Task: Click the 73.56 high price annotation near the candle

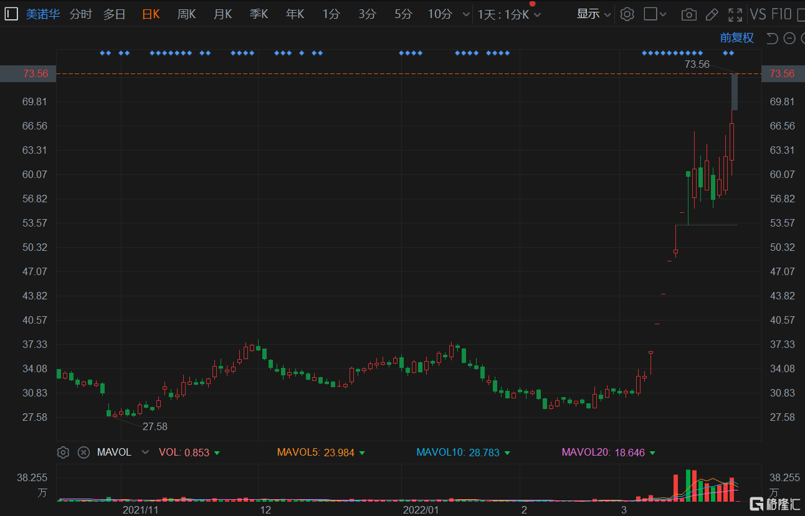Action: coord(697,64)
